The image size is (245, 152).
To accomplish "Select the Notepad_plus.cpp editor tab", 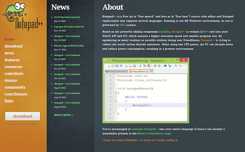I will point(116,71).
